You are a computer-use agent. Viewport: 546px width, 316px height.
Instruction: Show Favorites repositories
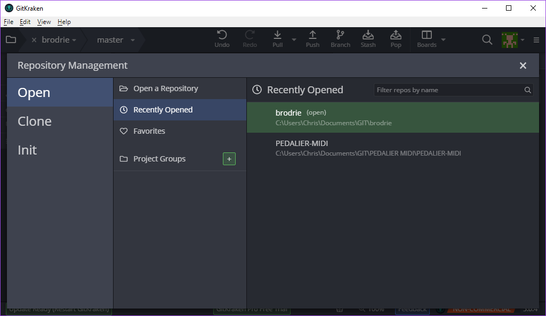point(180,131)
